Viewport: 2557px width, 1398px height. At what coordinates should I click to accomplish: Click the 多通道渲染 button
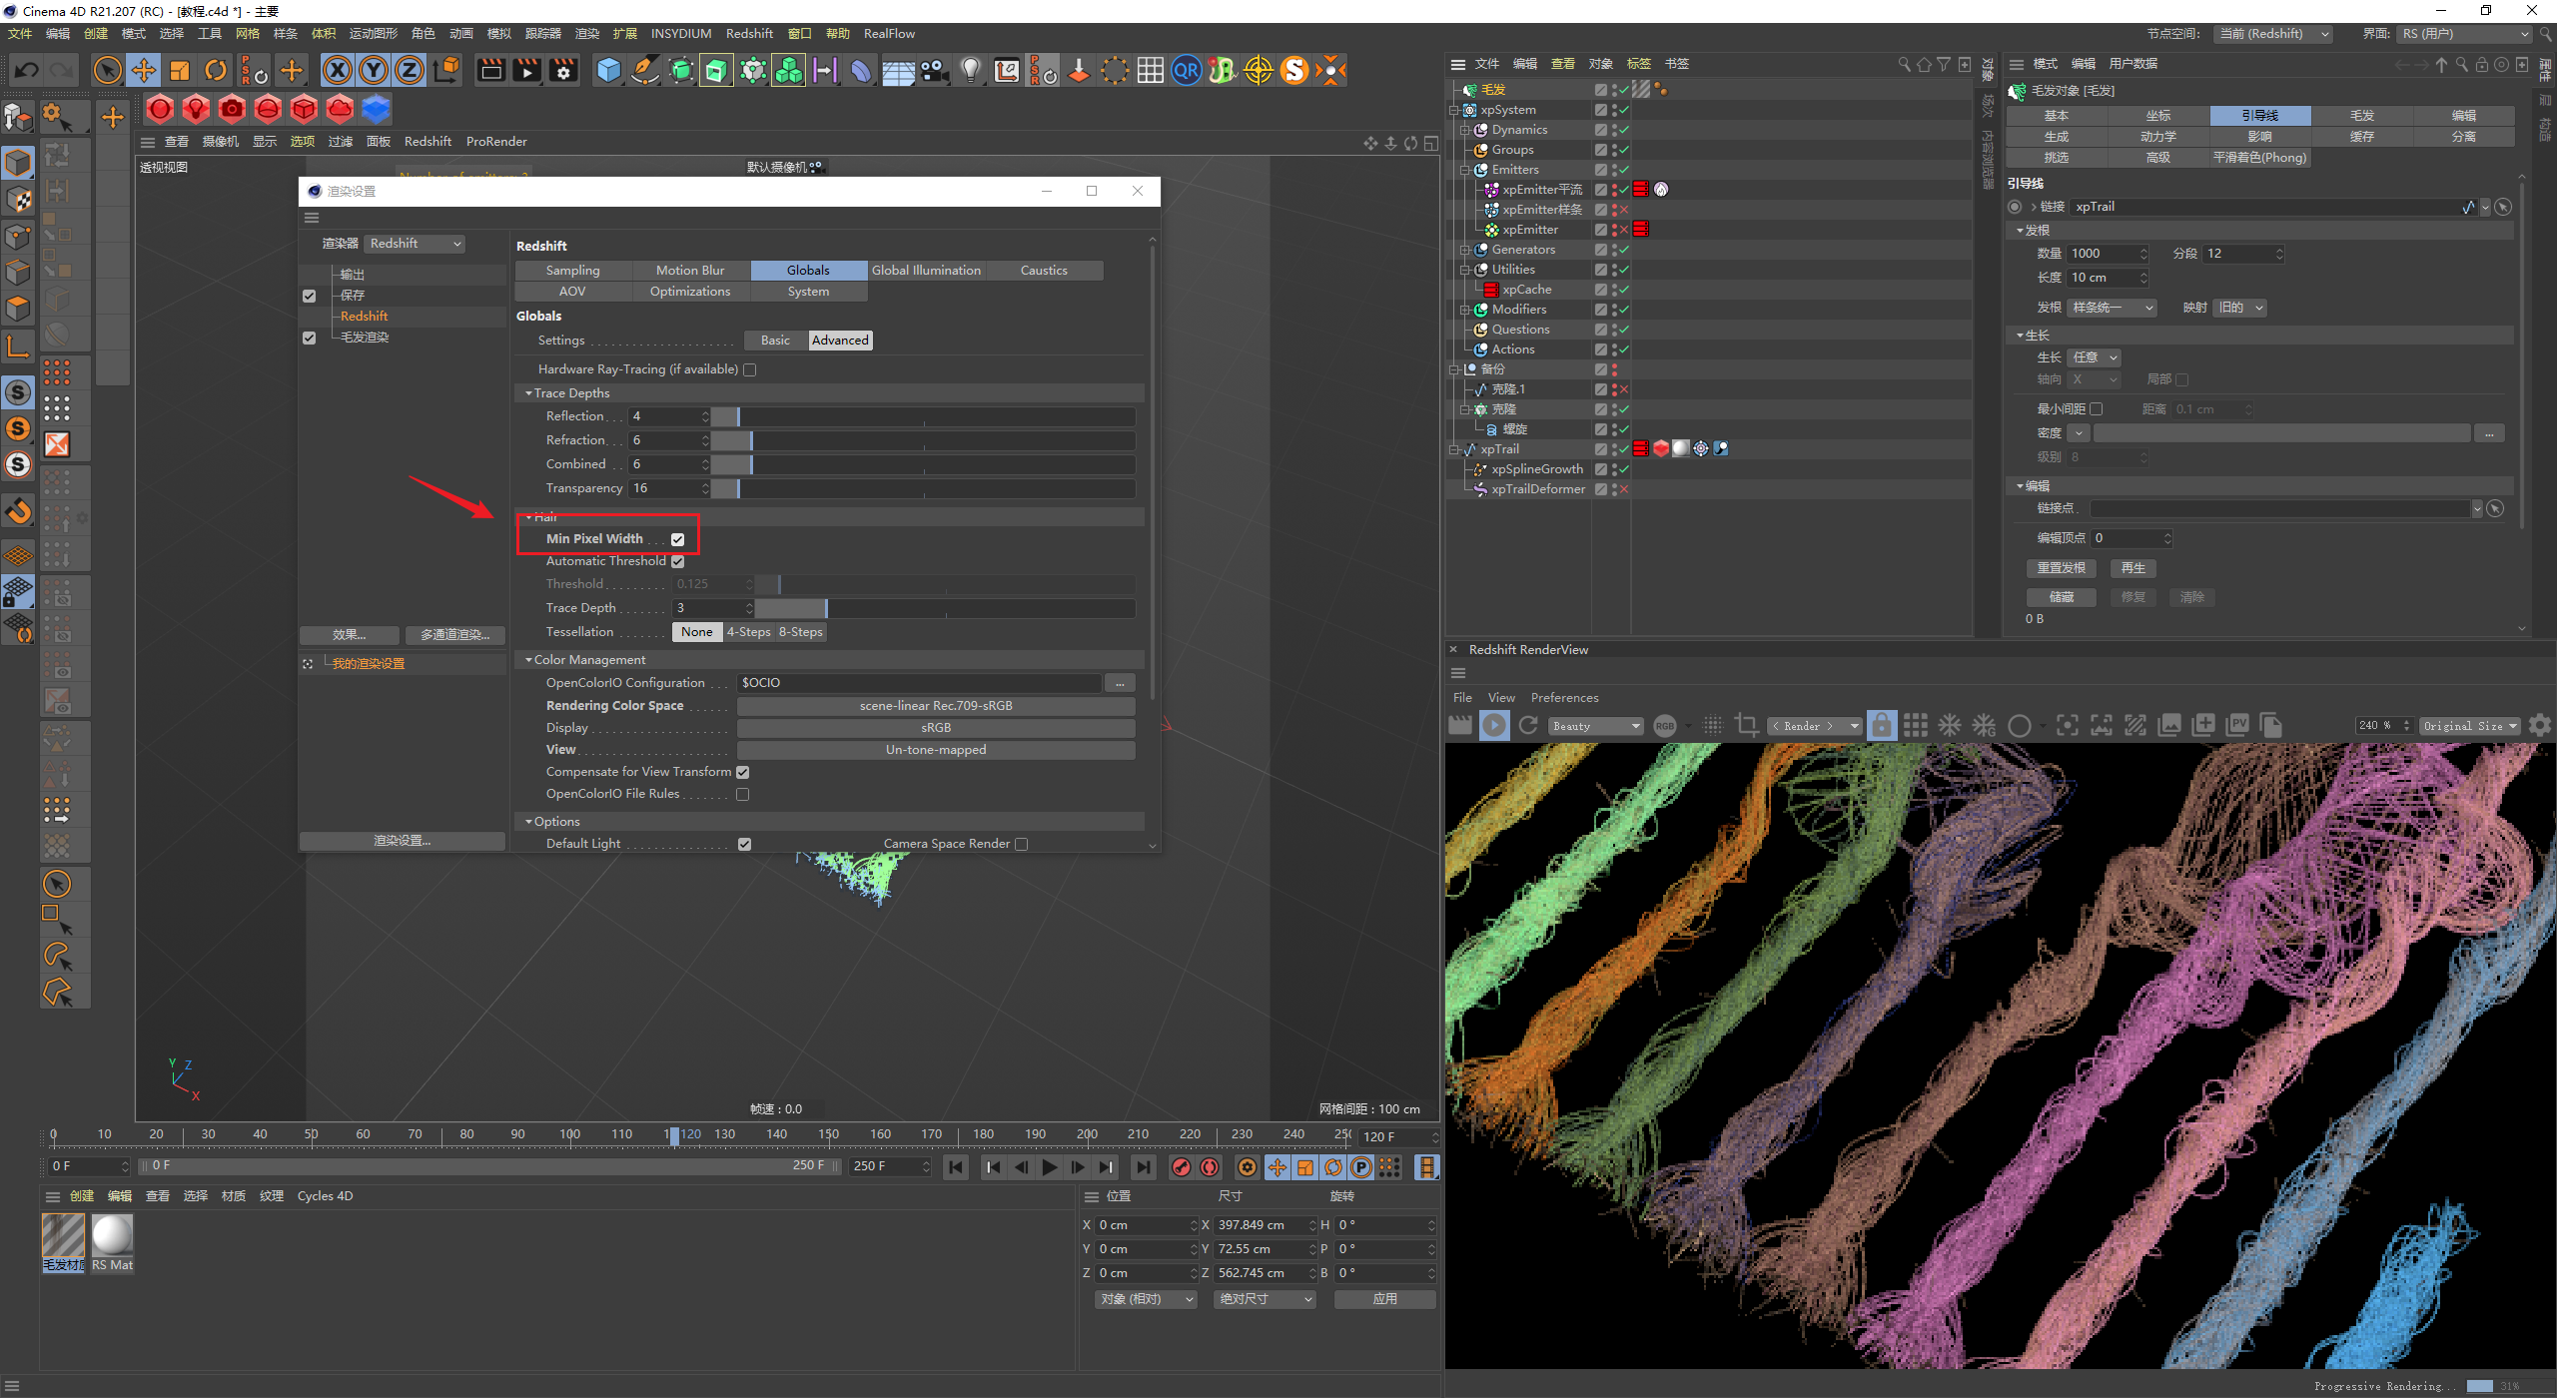click(454, 635)
